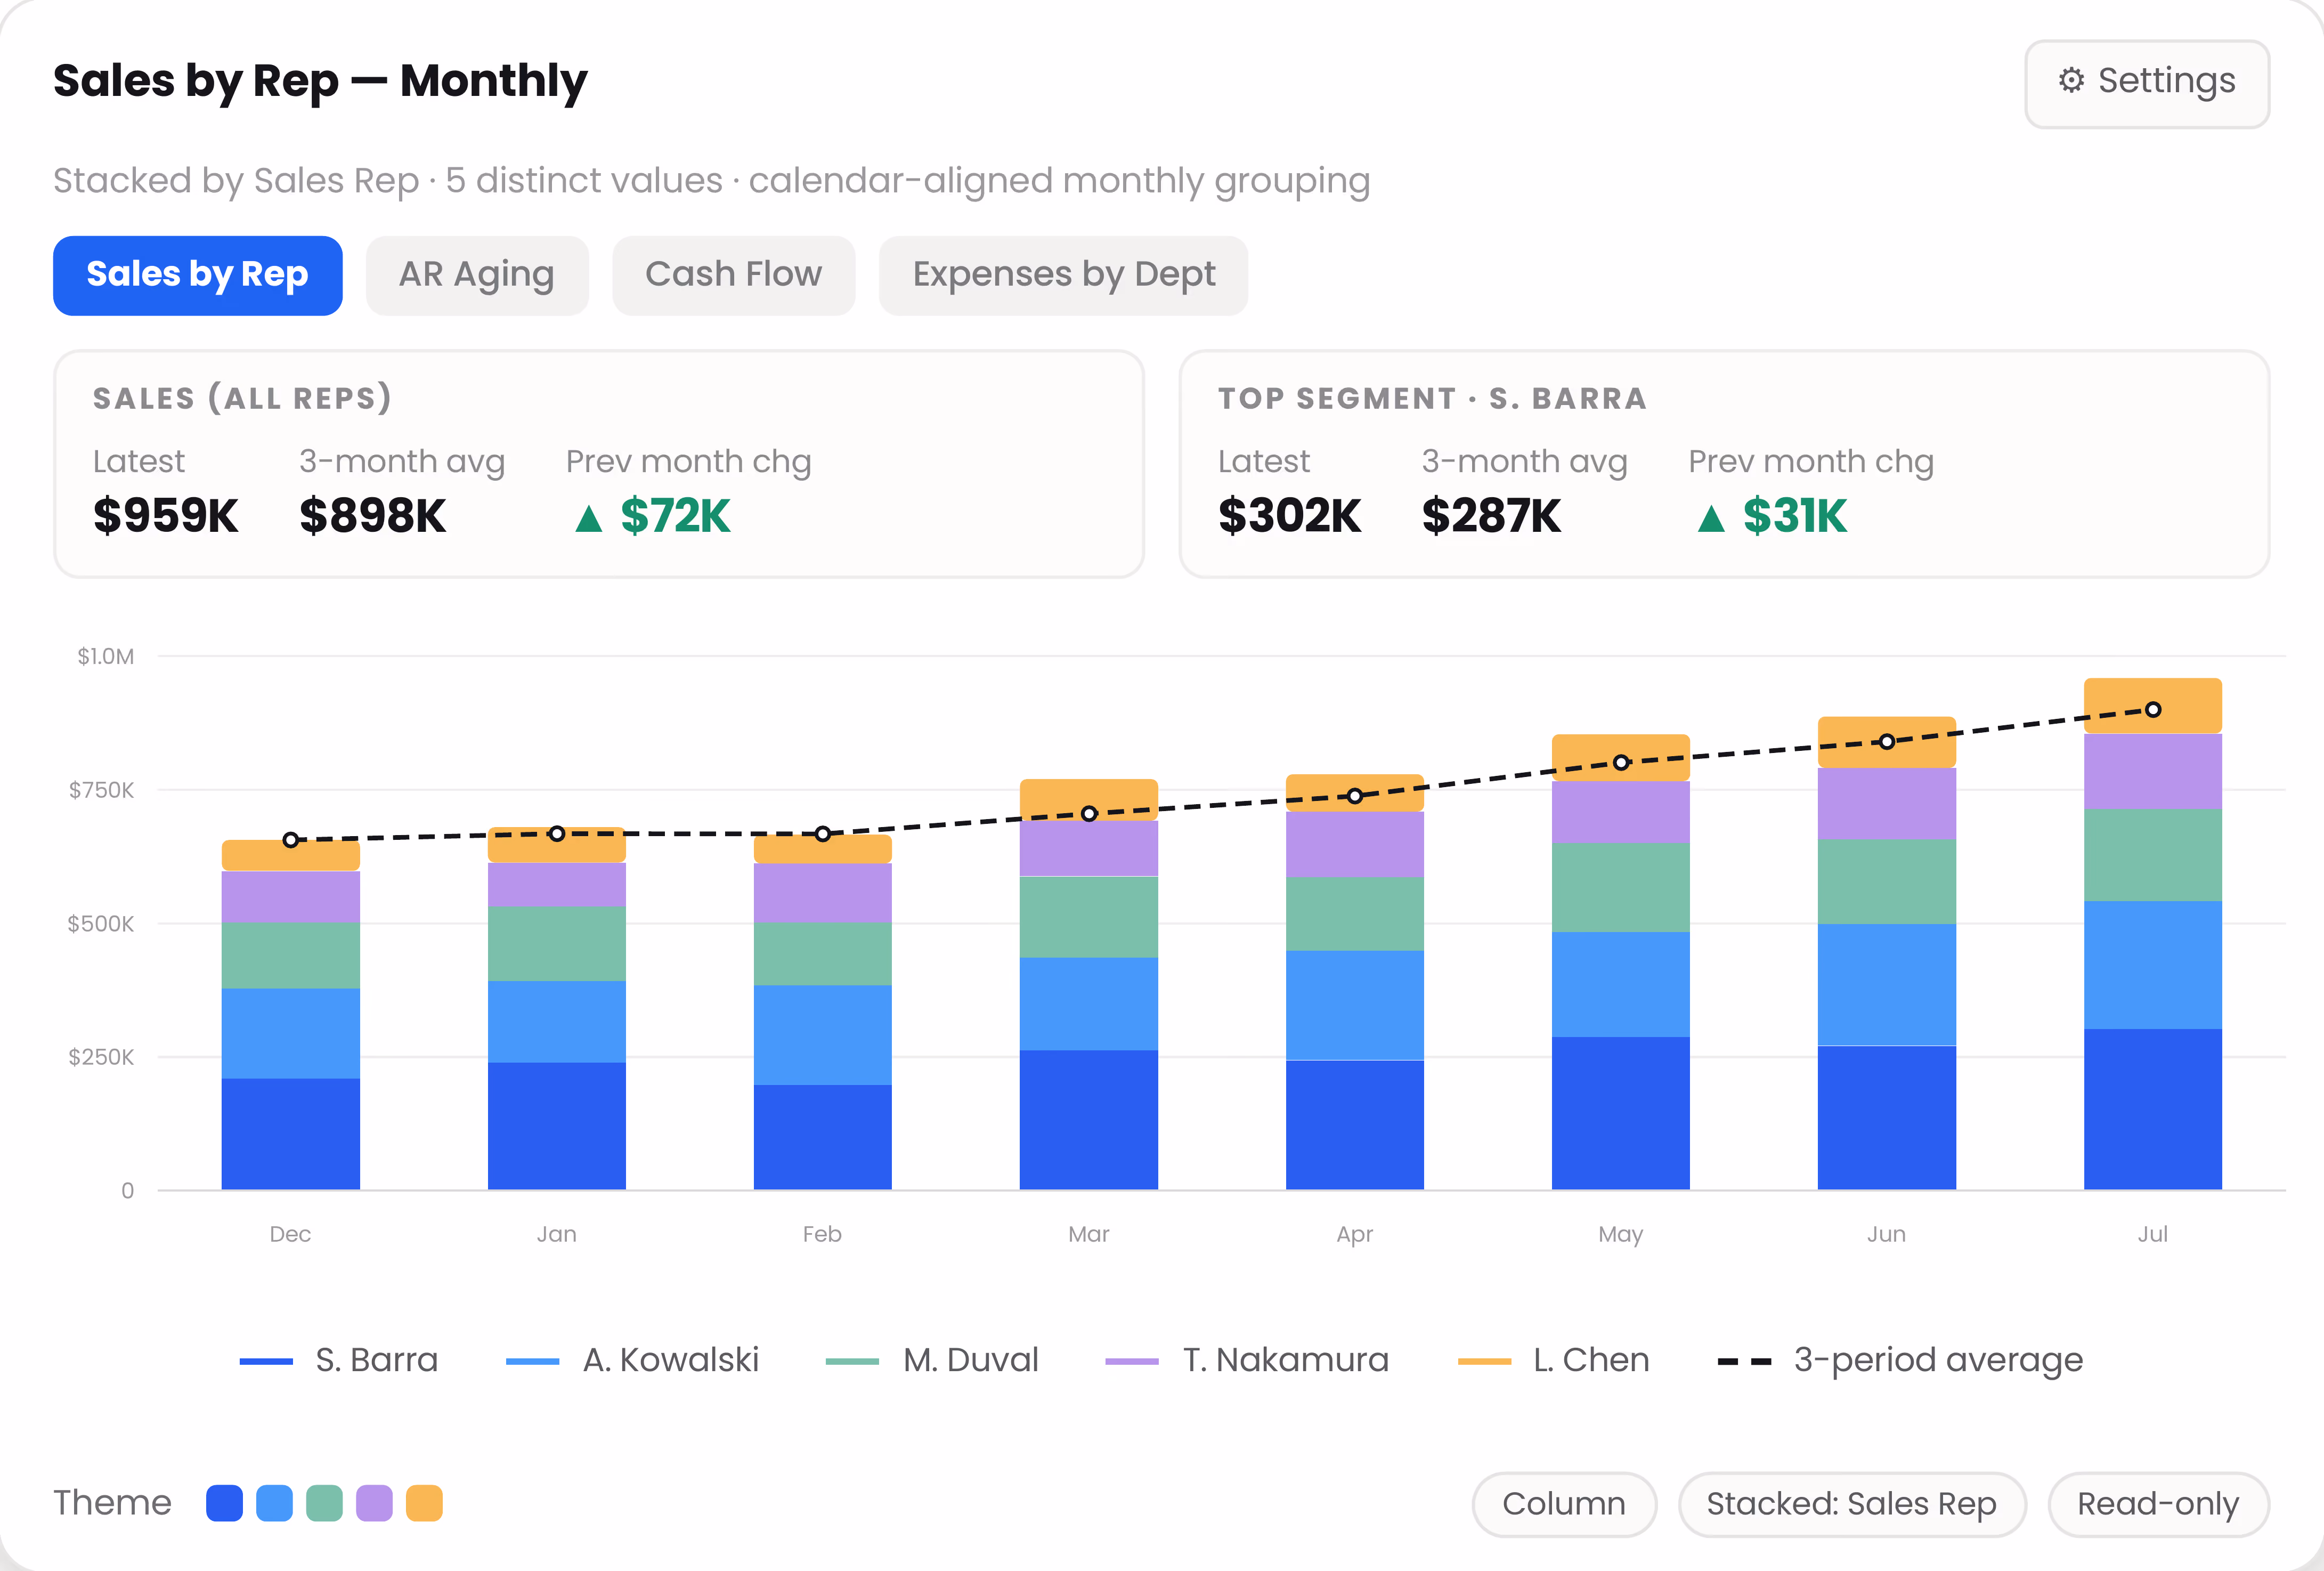Choose the light blue theme swatch
The image size is (2324, 1571).
[x=274, y=1503]
